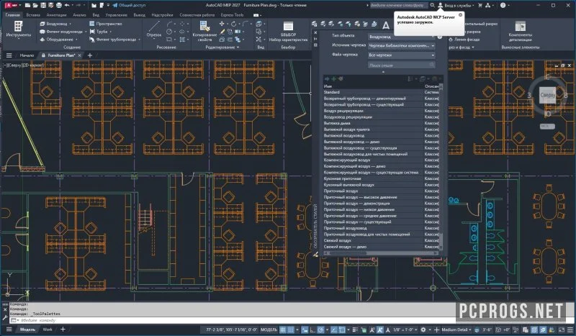
Task: Select the Отрезок line drawing tool
Action: (154, 29)
